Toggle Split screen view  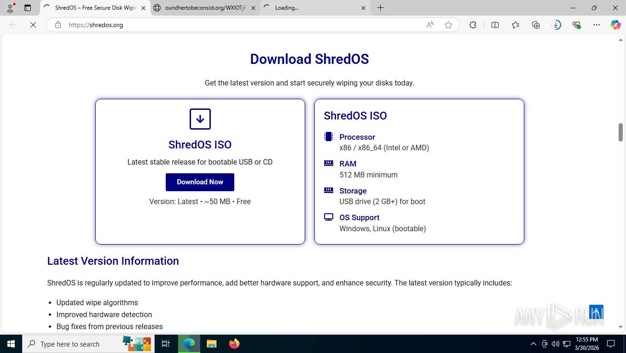pyautogui.click(x=495, y=25)
